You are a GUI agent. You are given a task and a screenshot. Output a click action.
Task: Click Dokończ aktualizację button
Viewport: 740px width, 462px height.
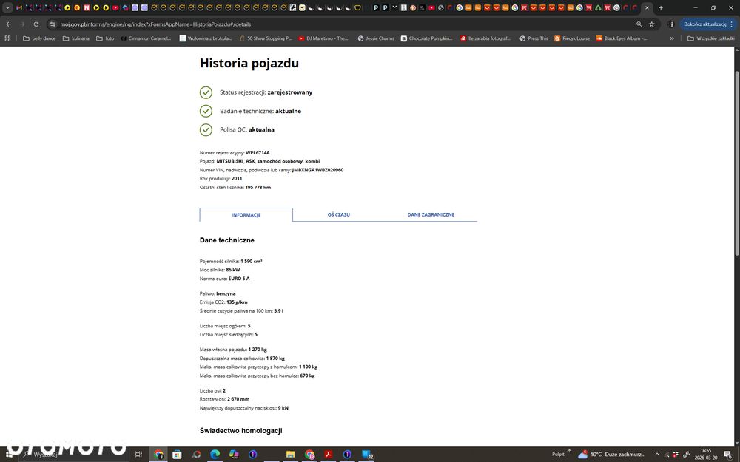708,24
